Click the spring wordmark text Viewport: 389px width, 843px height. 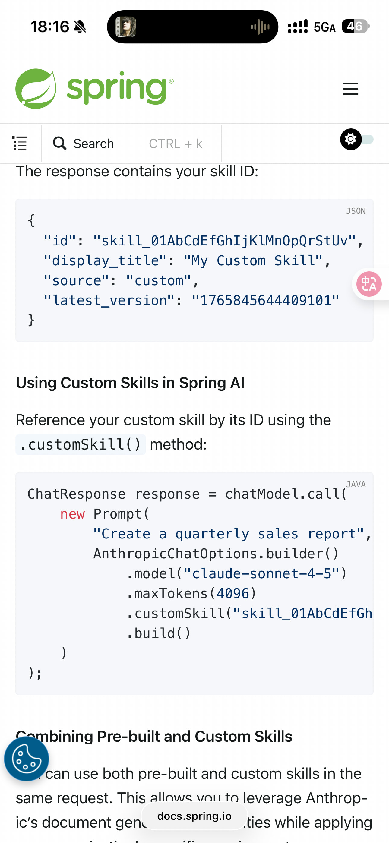[120, 88]
